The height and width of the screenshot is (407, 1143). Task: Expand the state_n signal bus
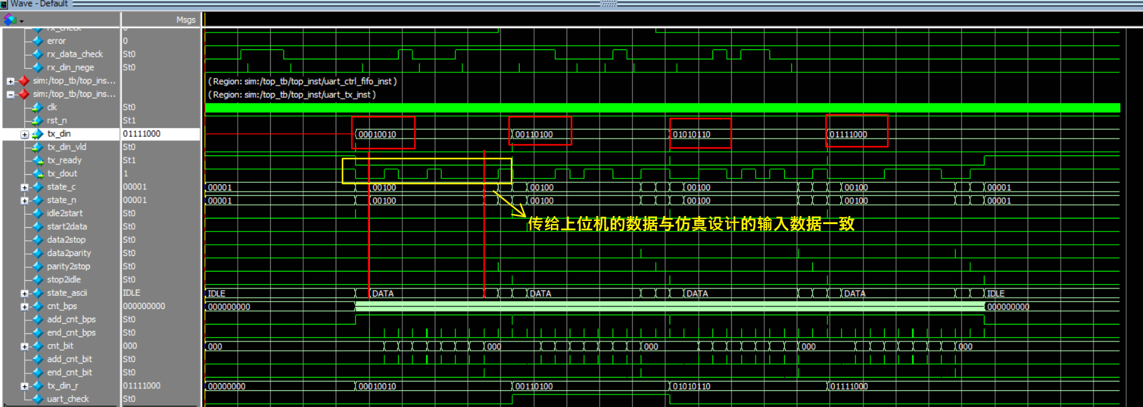[x=24, y=200]
